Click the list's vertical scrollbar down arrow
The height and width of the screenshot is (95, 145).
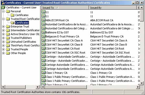click(x=142, y=83)
